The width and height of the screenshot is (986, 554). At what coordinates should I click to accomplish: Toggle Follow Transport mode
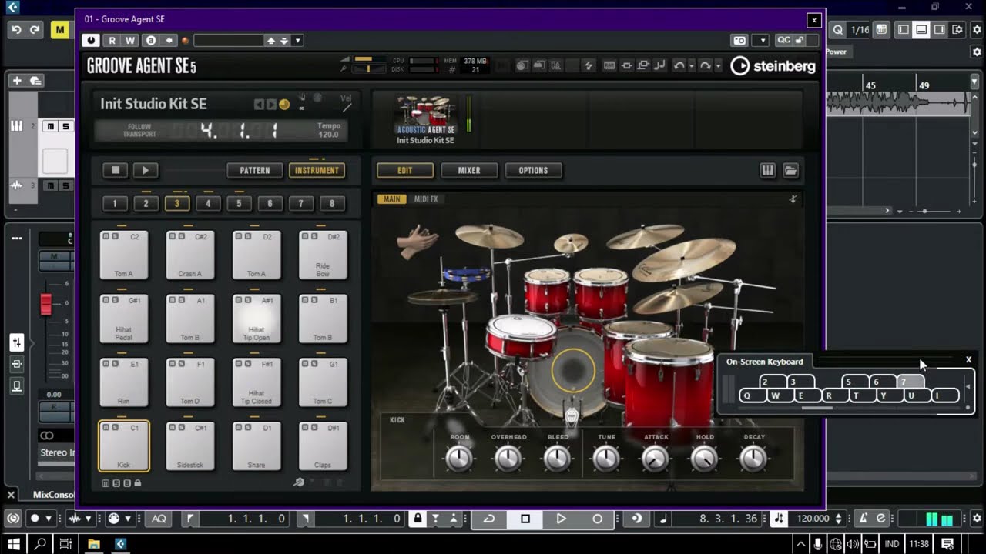(139, 131)
